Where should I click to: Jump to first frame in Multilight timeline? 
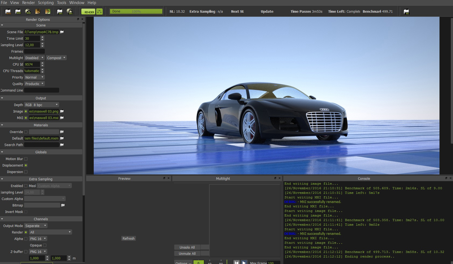237,262
